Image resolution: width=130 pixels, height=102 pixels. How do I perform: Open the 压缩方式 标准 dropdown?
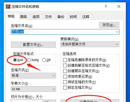(x=33, y=75)
